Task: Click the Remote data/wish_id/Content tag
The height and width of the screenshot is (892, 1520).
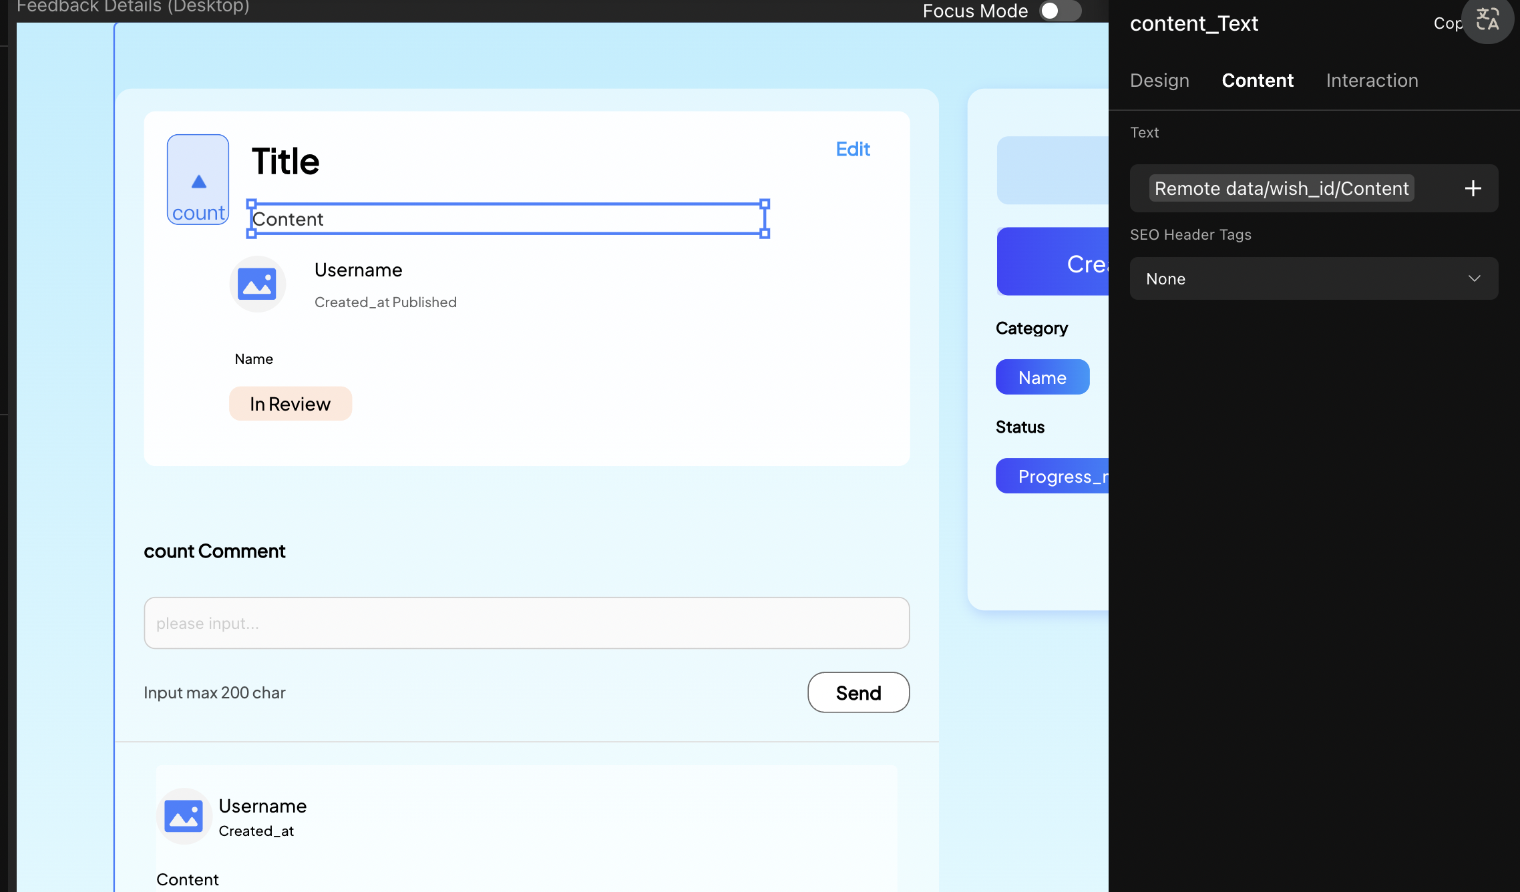Action: pos(1281,188)
